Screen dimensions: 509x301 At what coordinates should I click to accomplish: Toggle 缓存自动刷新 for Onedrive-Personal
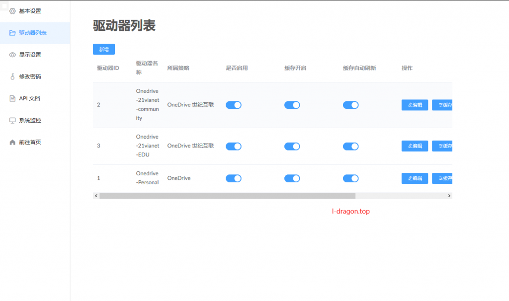[351, 178]
